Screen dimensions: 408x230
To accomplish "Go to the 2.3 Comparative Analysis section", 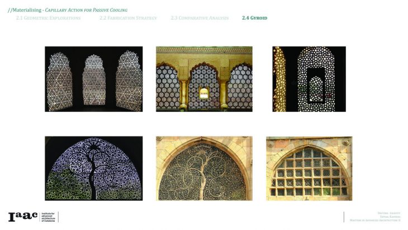I will pyautogui.click(x=200, y=18).
